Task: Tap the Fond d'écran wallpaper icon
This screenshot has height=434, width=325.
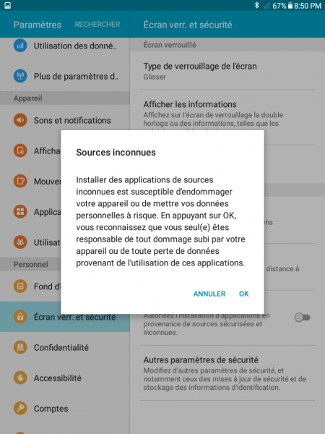Action: point(20,286)
